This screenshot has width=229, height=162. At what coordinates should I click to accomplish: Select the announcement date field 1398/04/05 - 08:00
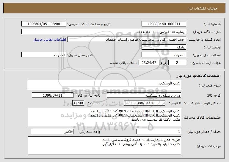pyautogui.click(x=44, y=24)
